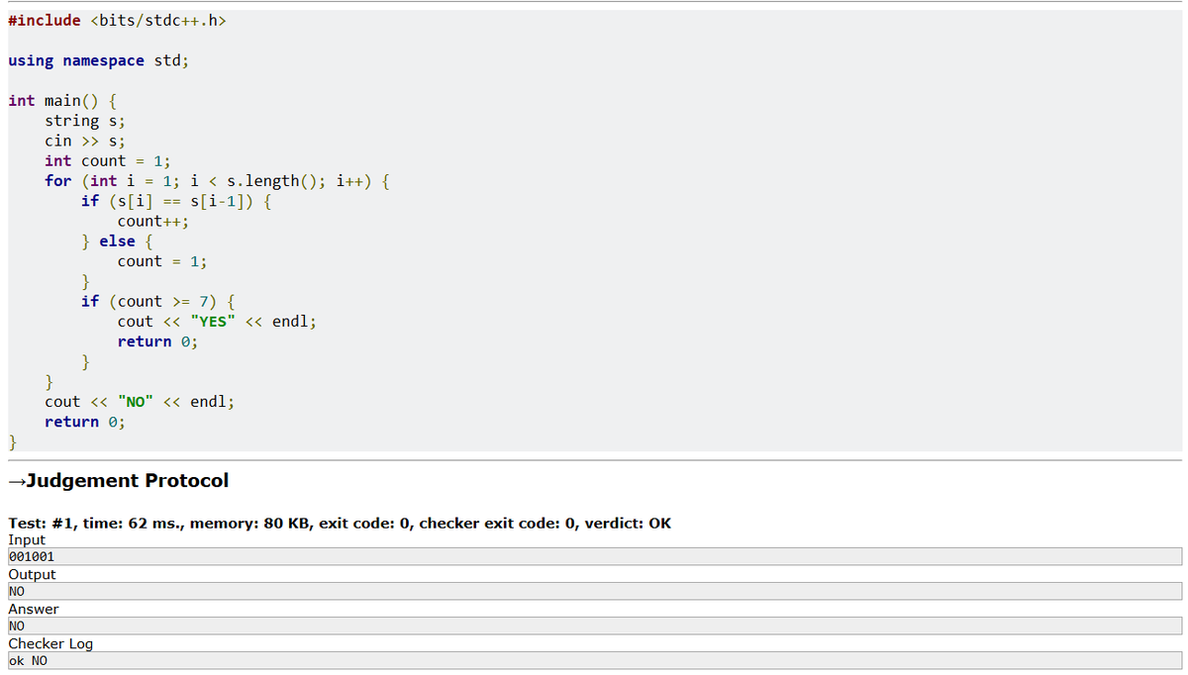Click the Checker Log field 'ok NO'
This screenshot has height=675, width=1188.
pos(595,660)
